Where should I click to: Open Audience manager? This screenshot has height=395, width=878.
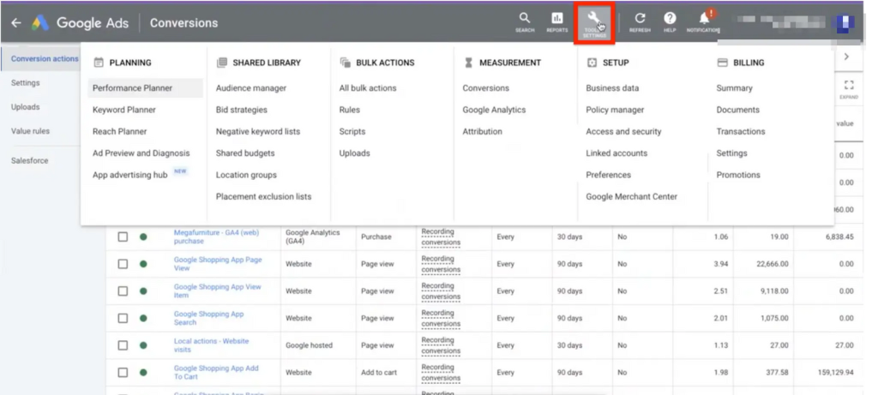(x=251, y=88)
